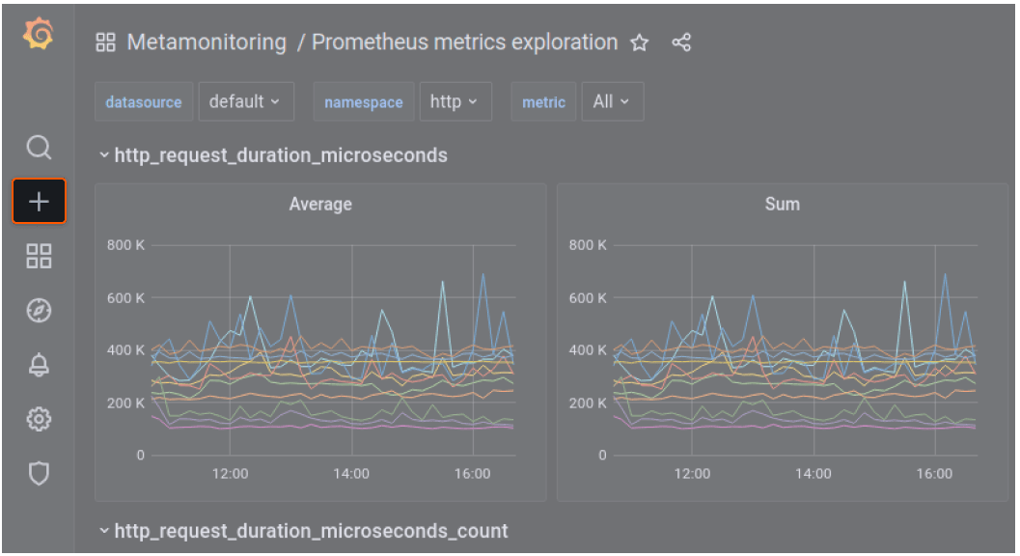
Task: Click the metric variable label
Action: tap(544, 101)
